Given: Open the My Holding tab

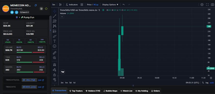Looking at the screenshot, I should (142, 91).
